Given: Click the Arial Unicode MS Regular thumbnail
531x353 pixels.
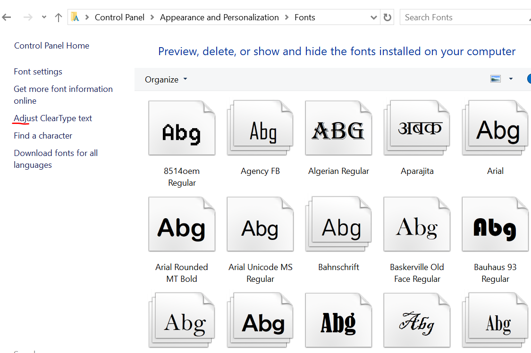Looking at the screenshot, I should tap(260, 225).
